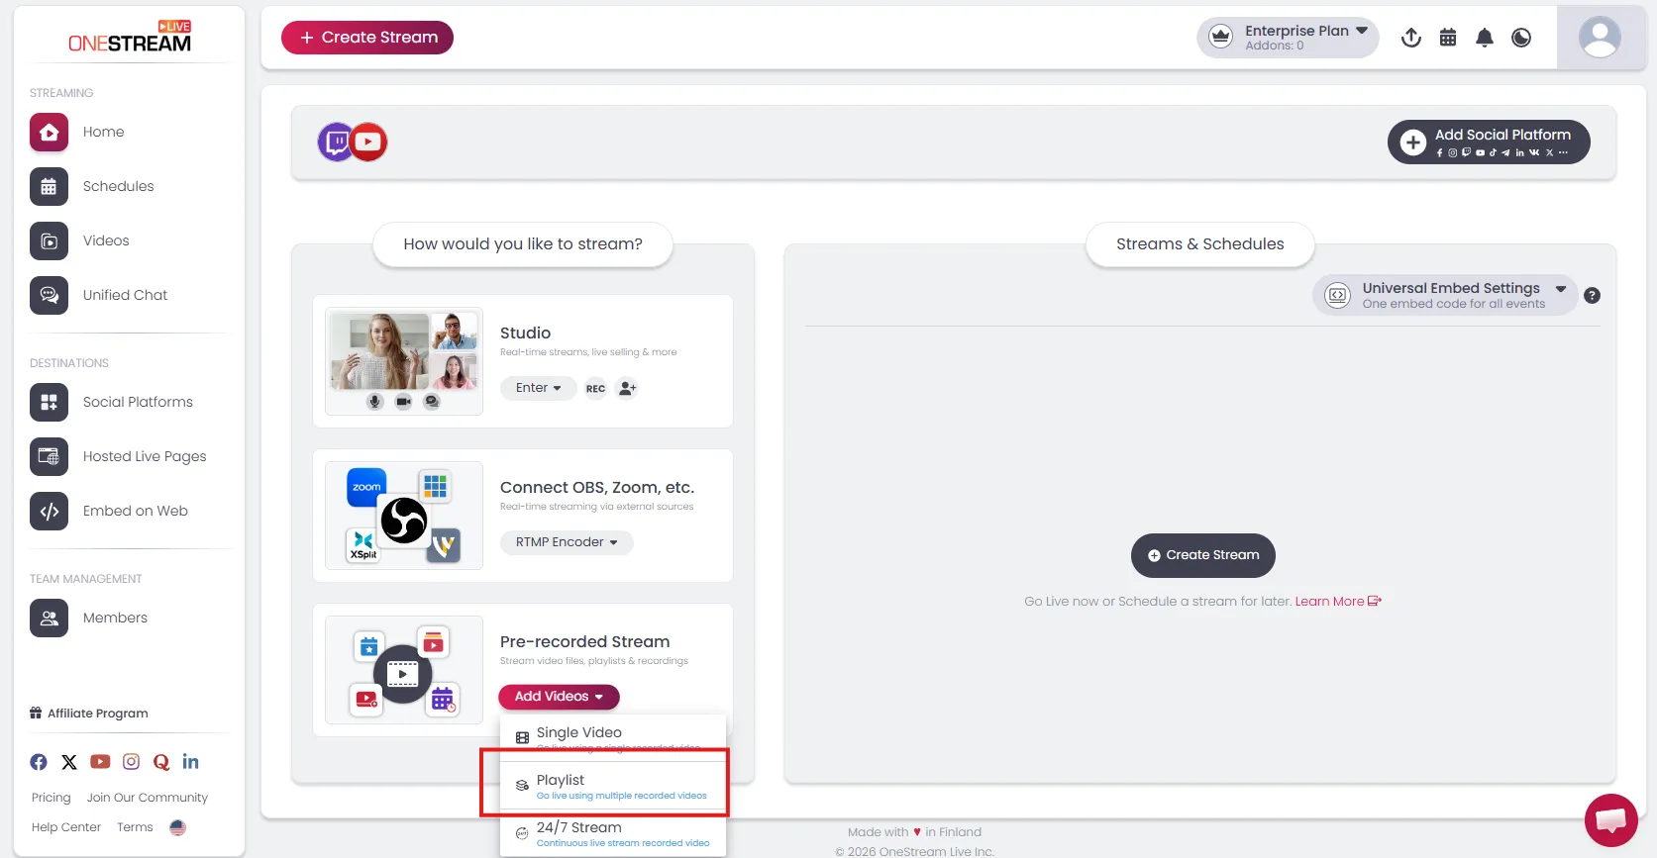Click the help question mark icon
The height and width of the screenshot is (858, 1657).
(x=1592, y=296)
